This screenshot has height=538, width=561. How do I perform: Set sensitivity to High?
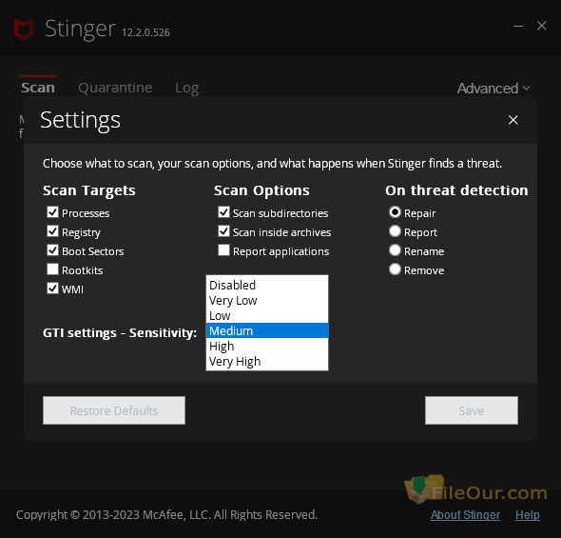click(x=267, y=346)
